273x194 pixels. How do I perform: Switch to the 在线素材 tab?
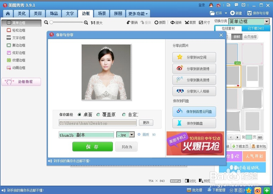point(228,28)
